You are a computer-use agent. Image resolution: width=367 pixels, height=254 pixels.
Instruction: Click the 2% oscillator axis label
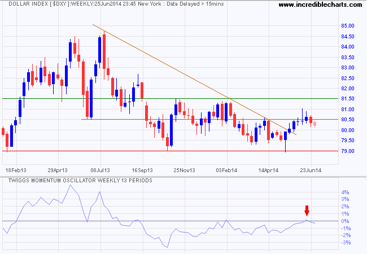345,207
